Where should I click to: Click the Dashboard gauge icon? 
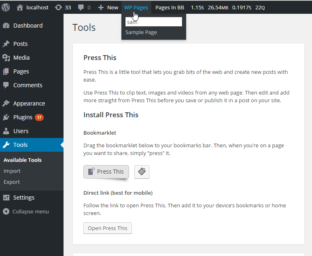coord(6,26)
